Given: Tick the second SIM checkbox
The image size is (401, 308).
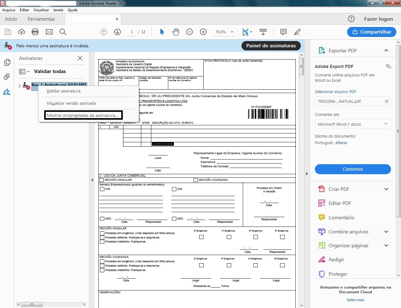Looking at the screenshot, I should (174, 189).
